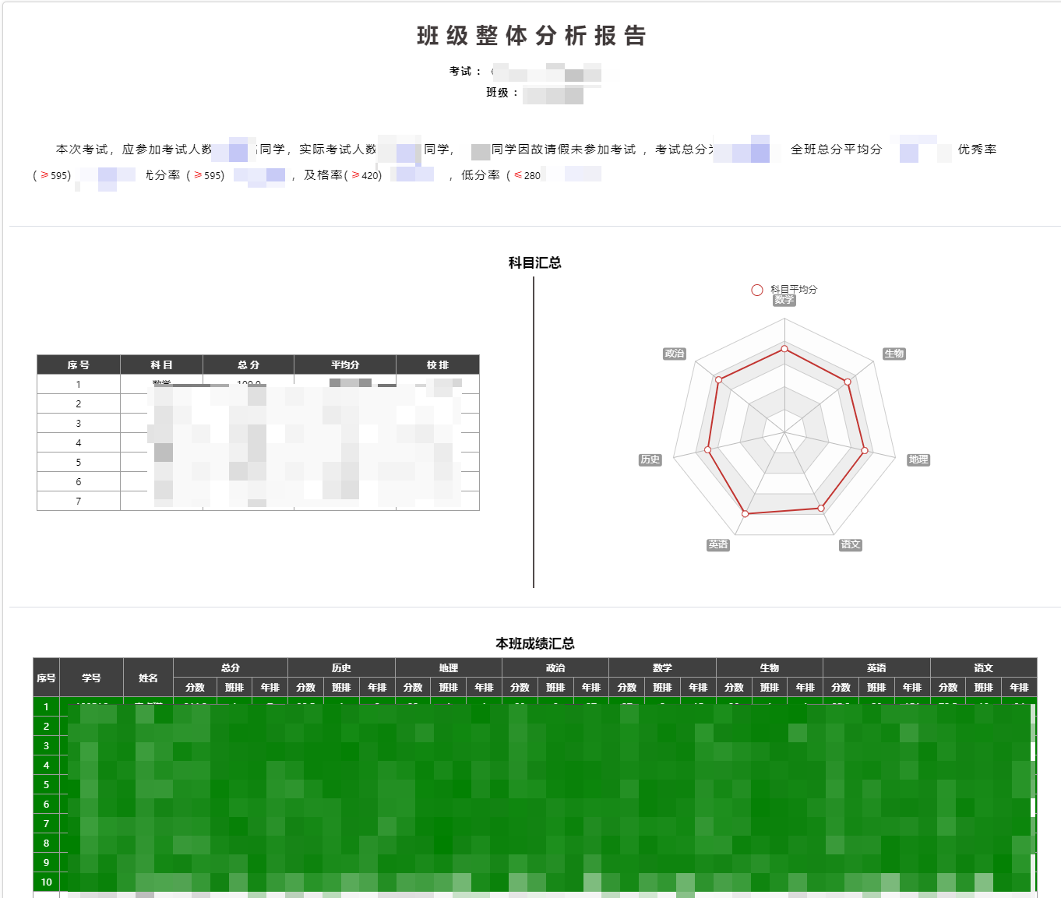This screenshot has height=898, width=1061.
Task: Click the 姓名 column header
Action: pos(148,678)
